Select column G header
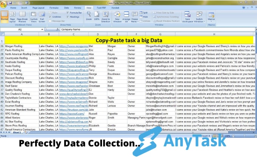This screenshot has width=257, height=160. pyautogui.click(x=160, y=34)
